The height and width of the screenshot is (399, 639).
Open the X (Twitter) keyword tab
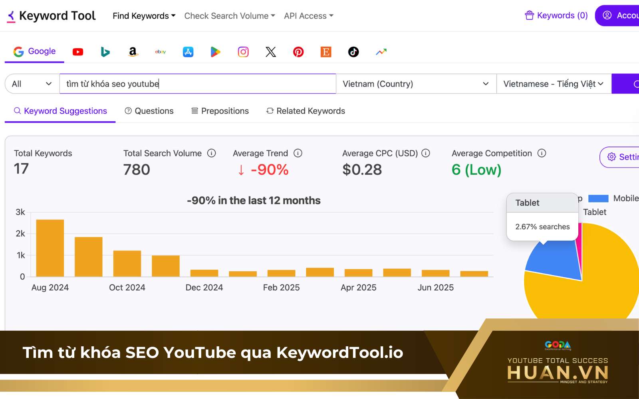[271, 52]
